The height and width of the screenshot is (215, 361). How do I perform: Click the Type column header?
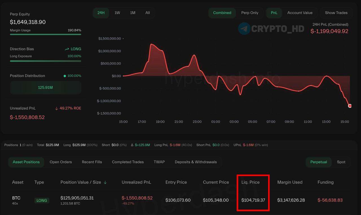39,182
